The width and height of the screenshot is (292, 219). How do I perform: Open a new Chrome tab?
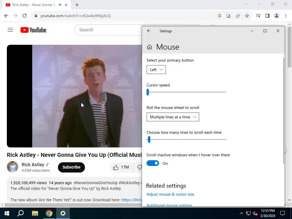coord(77,5)
